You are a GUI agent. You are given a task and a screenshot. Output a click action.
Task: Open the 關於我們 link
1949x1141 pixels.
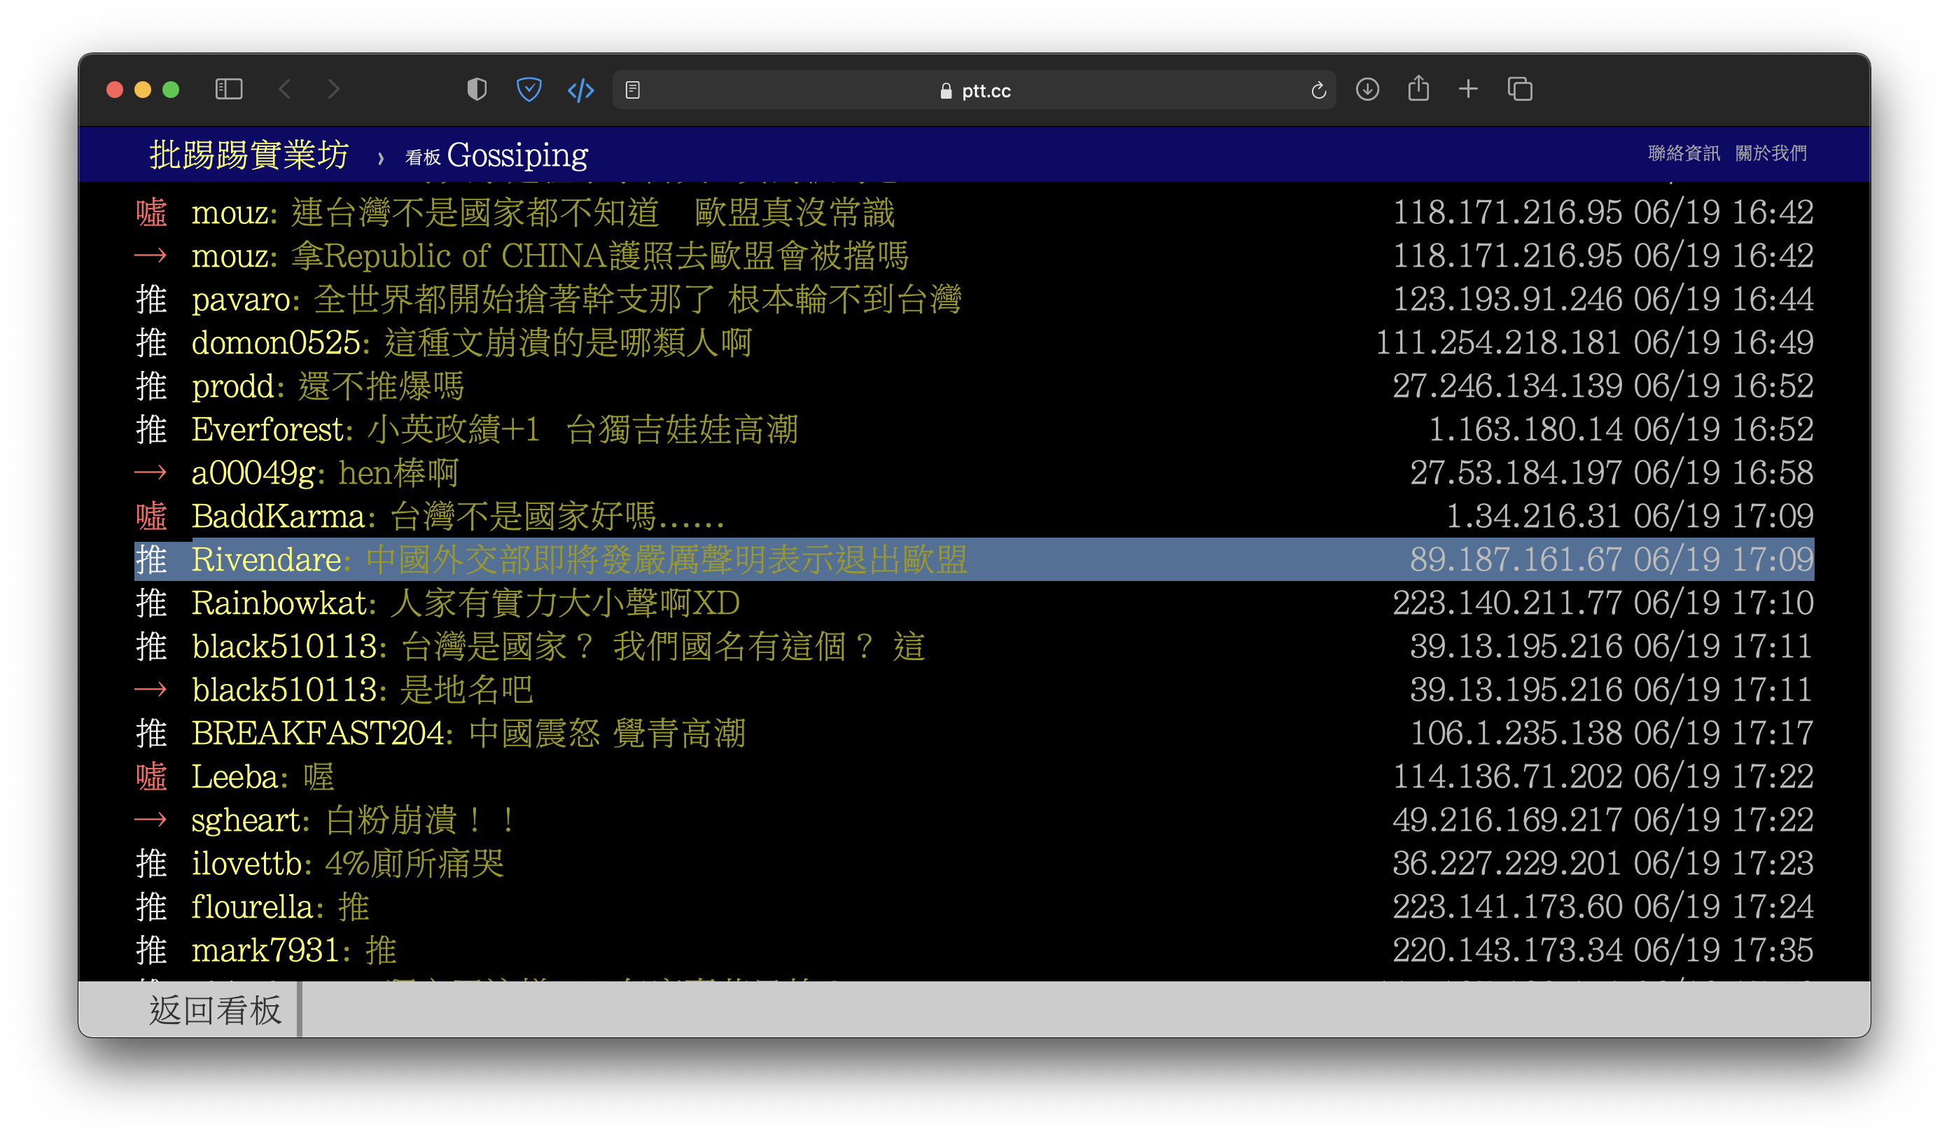tap(1770, 153)
